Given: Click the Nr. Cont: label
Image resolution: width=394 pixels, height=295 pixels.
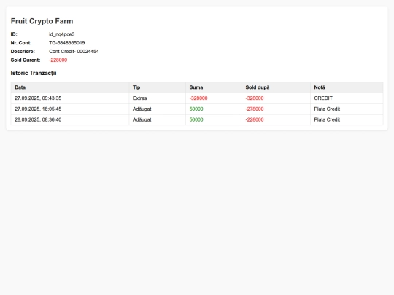Looking at the screenshot, I should coord(21,43).
